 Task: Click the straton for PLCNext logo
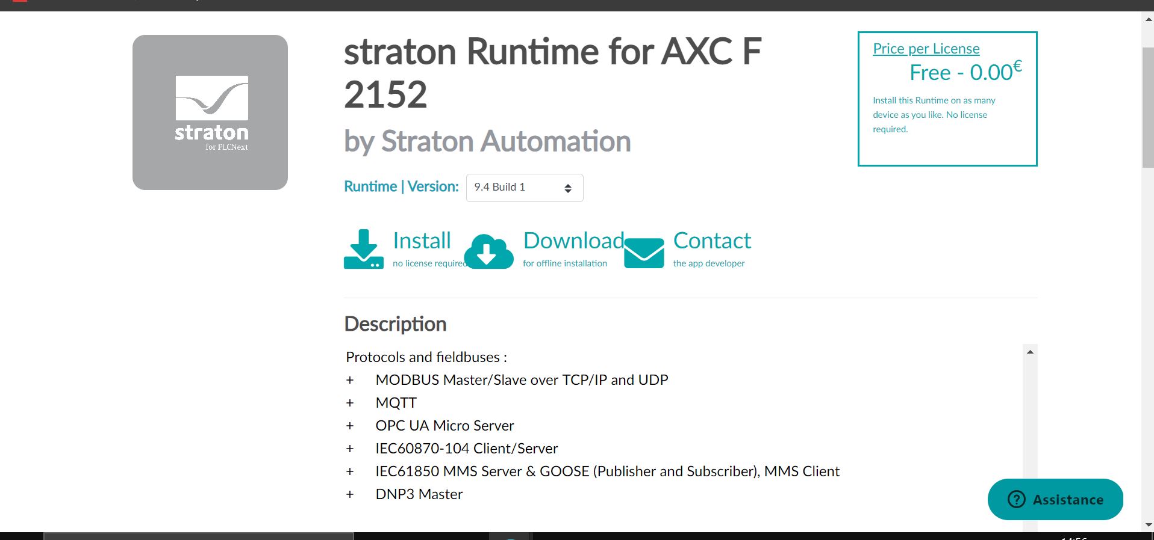tap(210, 112)
